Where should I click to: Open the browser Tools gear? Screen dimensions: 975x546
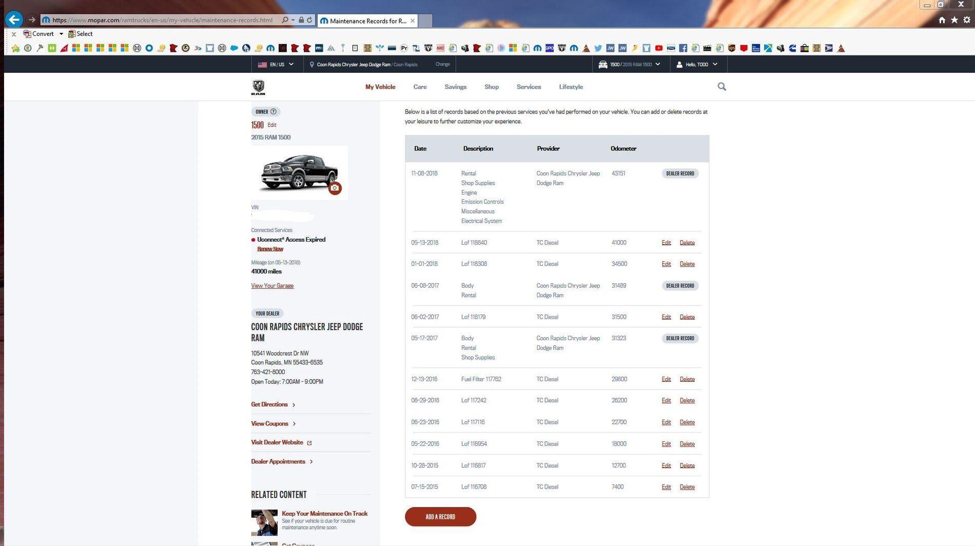click(x=967, y=20)
